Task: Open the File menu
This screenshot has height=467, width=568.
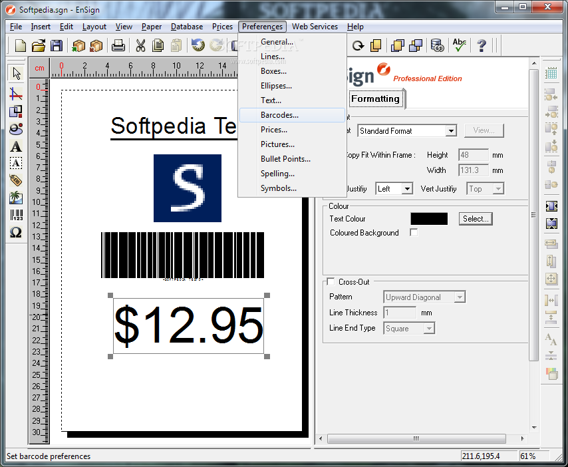Action: (16, 27)
